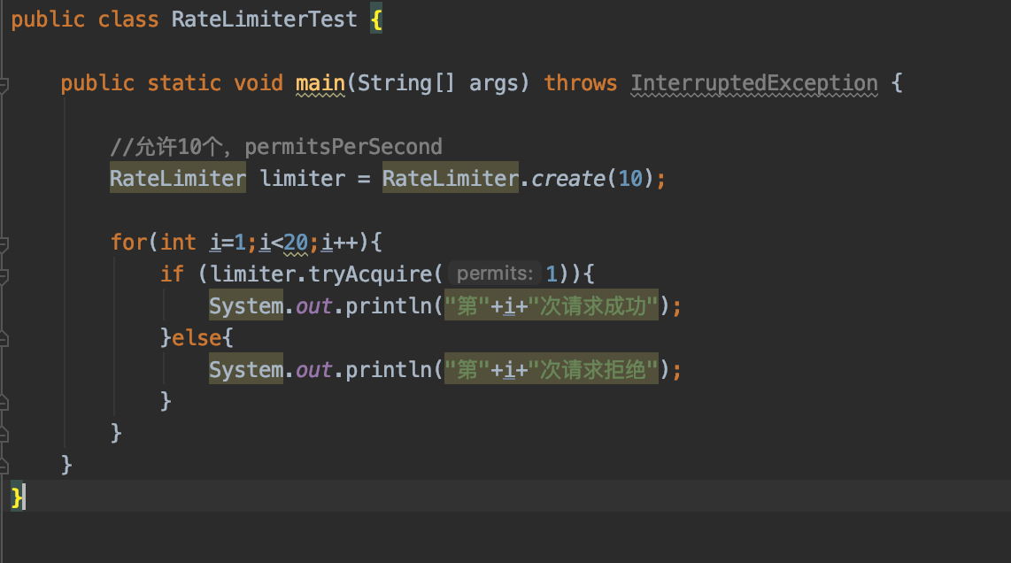
Task: Click the highlighted opening brace of class
Action: pyautogui.click(x=376, y=19)
